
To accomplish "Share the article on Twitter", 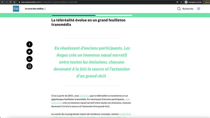I will [29, 52].
